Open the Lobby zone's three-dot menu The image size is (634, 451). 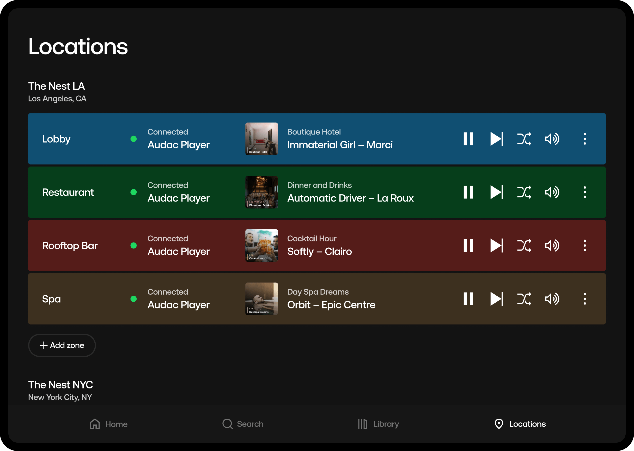[x=584, y=139]
